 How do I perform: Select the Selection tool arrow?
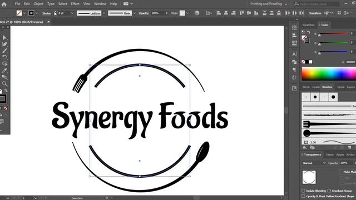tap(4, 37)
